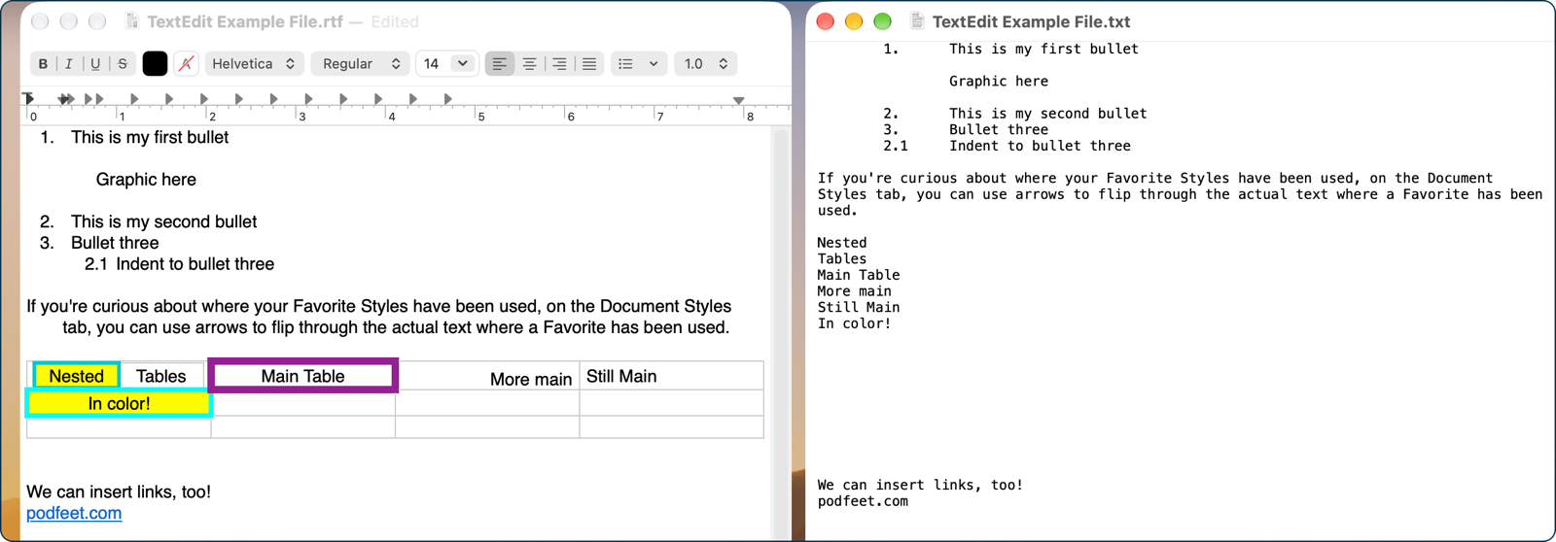Open the font size 14 combo box
Image resolution: width=1556 pixels, height=542 pixels.
[x=446, y=64]
